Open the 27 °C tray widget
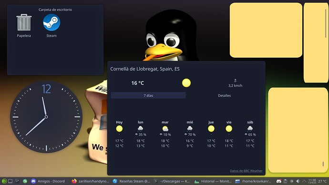 coord(322,181)
